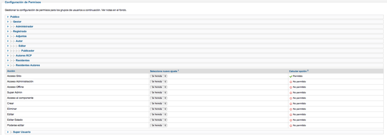Open the Editar Estado setting dropdown

coord(158,120)
